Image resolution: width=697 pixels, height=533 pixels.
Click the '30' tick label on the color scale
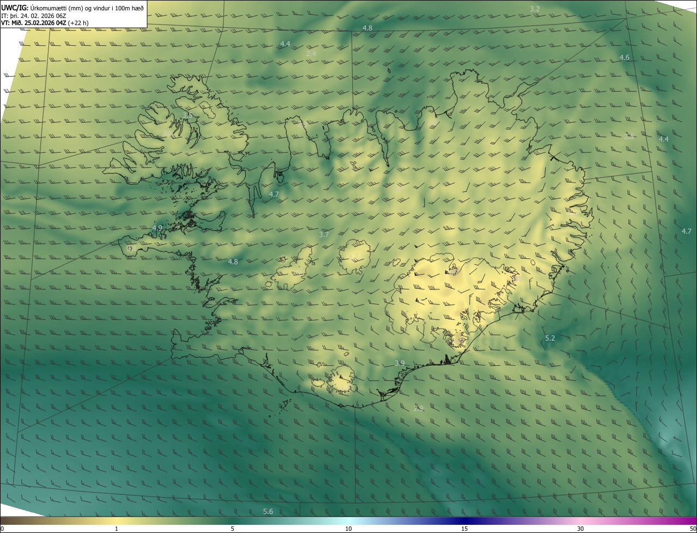pos(580,529)
